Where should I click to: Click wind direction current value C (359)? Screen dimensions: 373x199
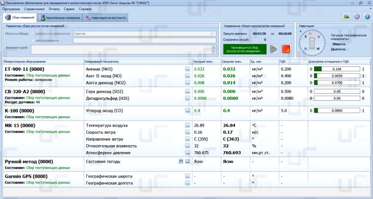point(201,139)
